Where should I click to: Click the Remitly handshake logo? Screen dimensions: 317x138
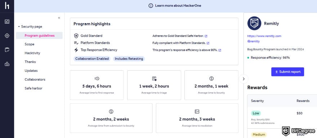254,23
